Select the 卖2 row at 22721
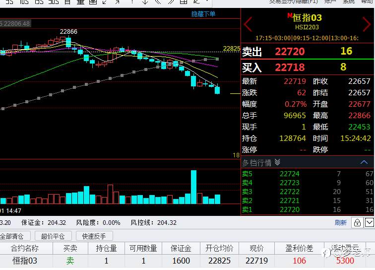 click(308, 201)
